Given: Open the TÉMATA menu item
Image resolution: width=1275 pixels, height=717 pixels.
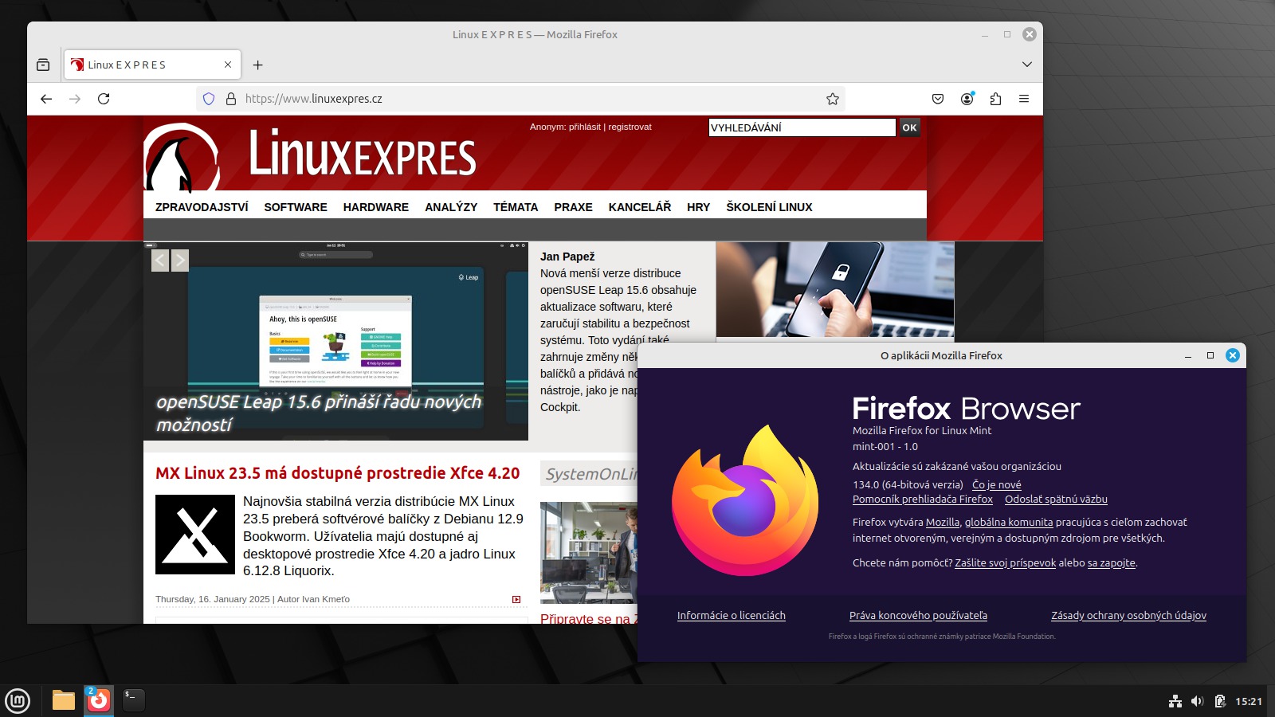Looking at the screenshot, I should tap(516, 207).
